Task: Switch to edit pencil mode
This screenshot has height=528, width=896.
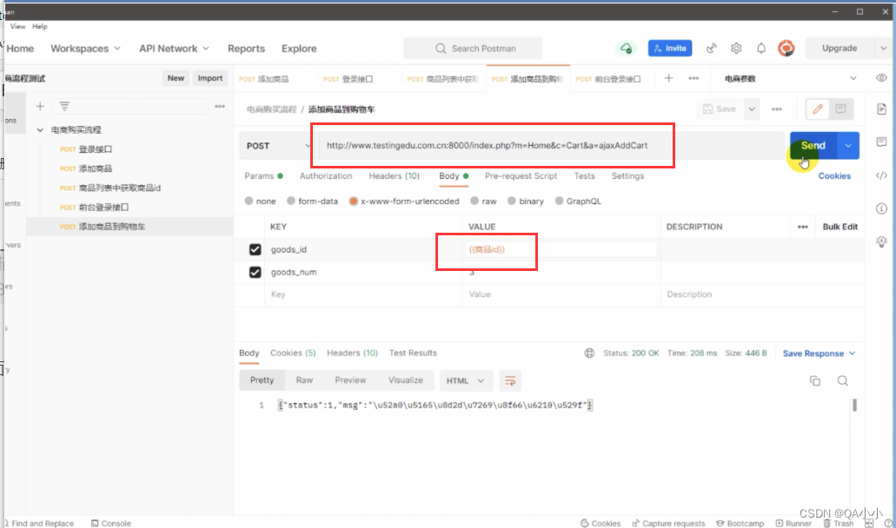Action: (818, 109)
